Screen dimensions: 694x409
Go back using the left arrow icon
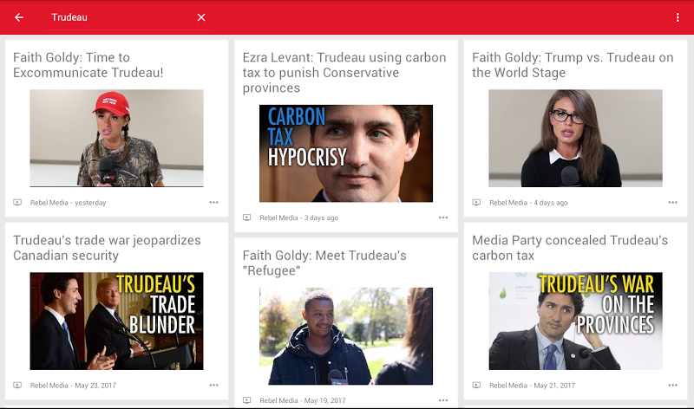19,17
